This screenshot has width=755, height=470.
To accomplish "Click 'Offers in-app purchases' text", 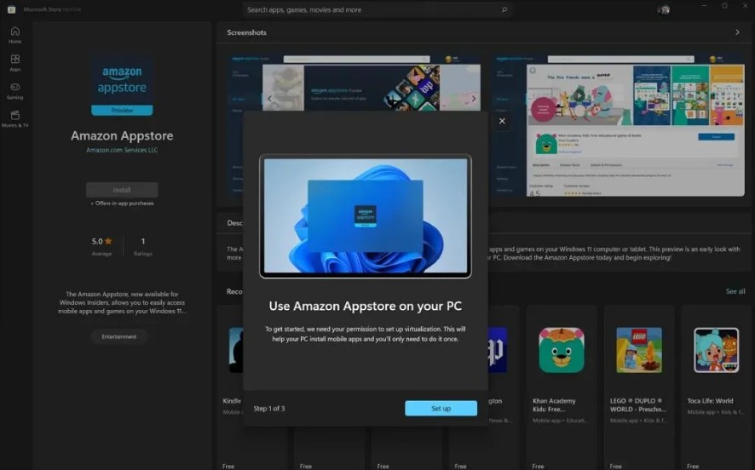I will [123, 203].
